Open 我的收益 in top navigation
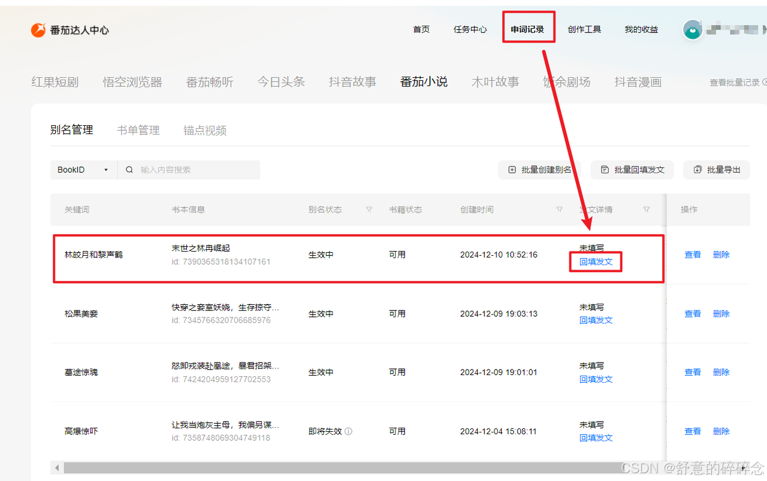Viewport: 767px width, 481px height. pyautogui.click(x=641, y=29)
